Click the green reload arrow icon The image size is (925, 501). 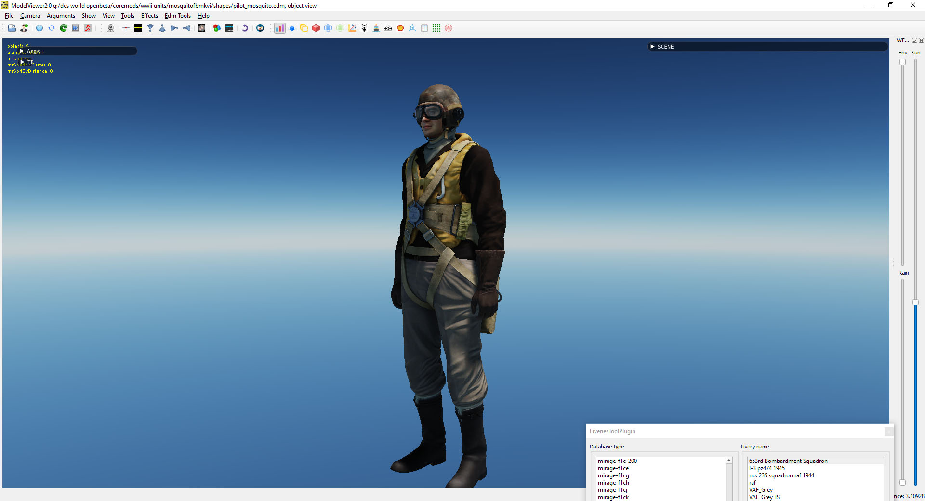64,28
